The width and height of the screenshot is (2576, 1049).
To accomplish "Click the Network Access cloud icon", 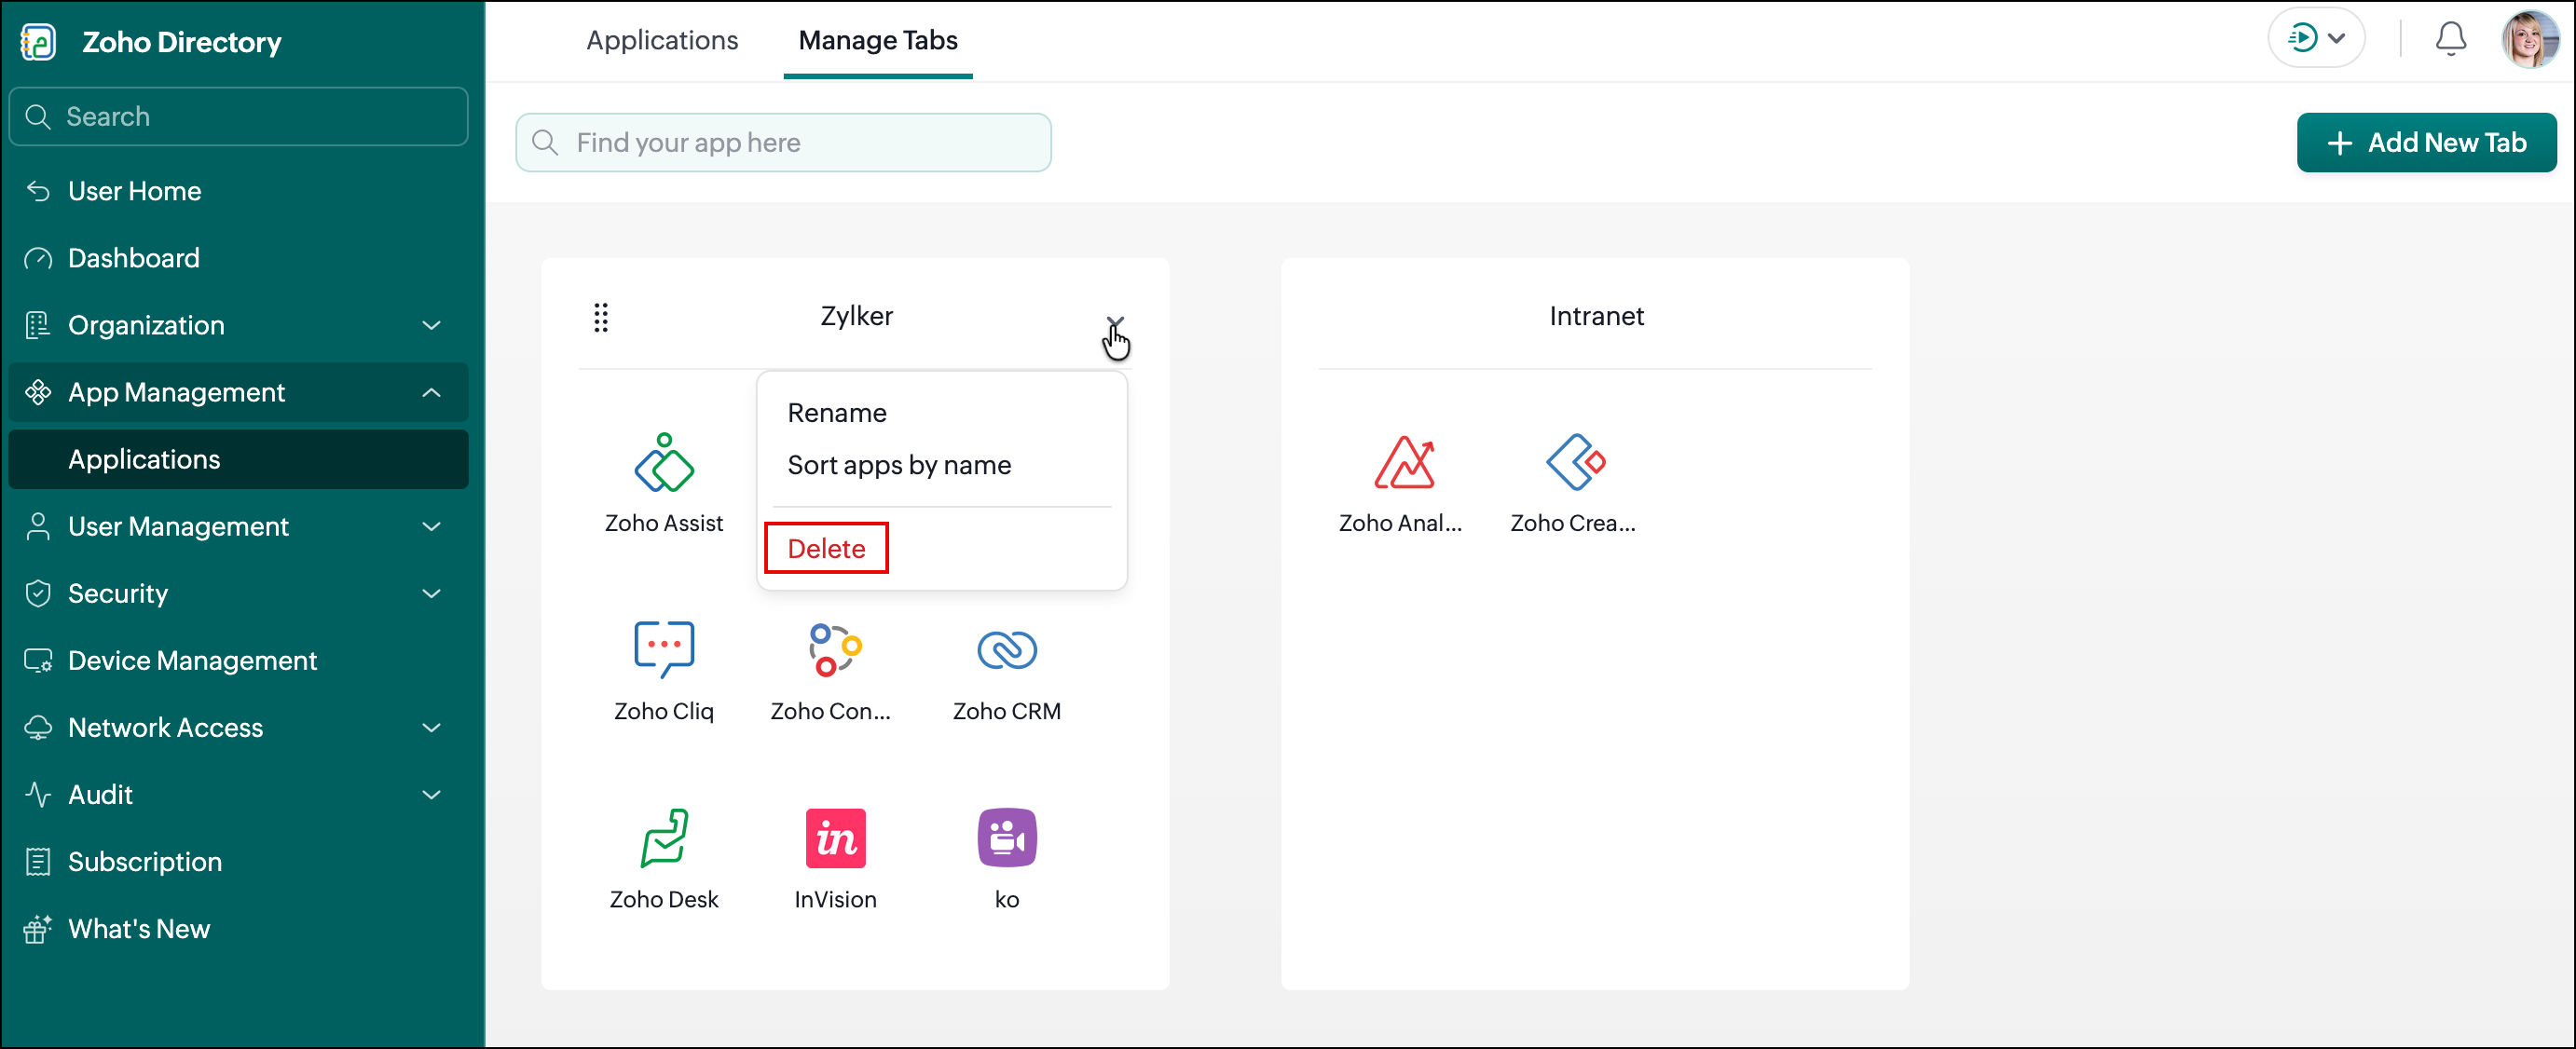I will point(38,727).
